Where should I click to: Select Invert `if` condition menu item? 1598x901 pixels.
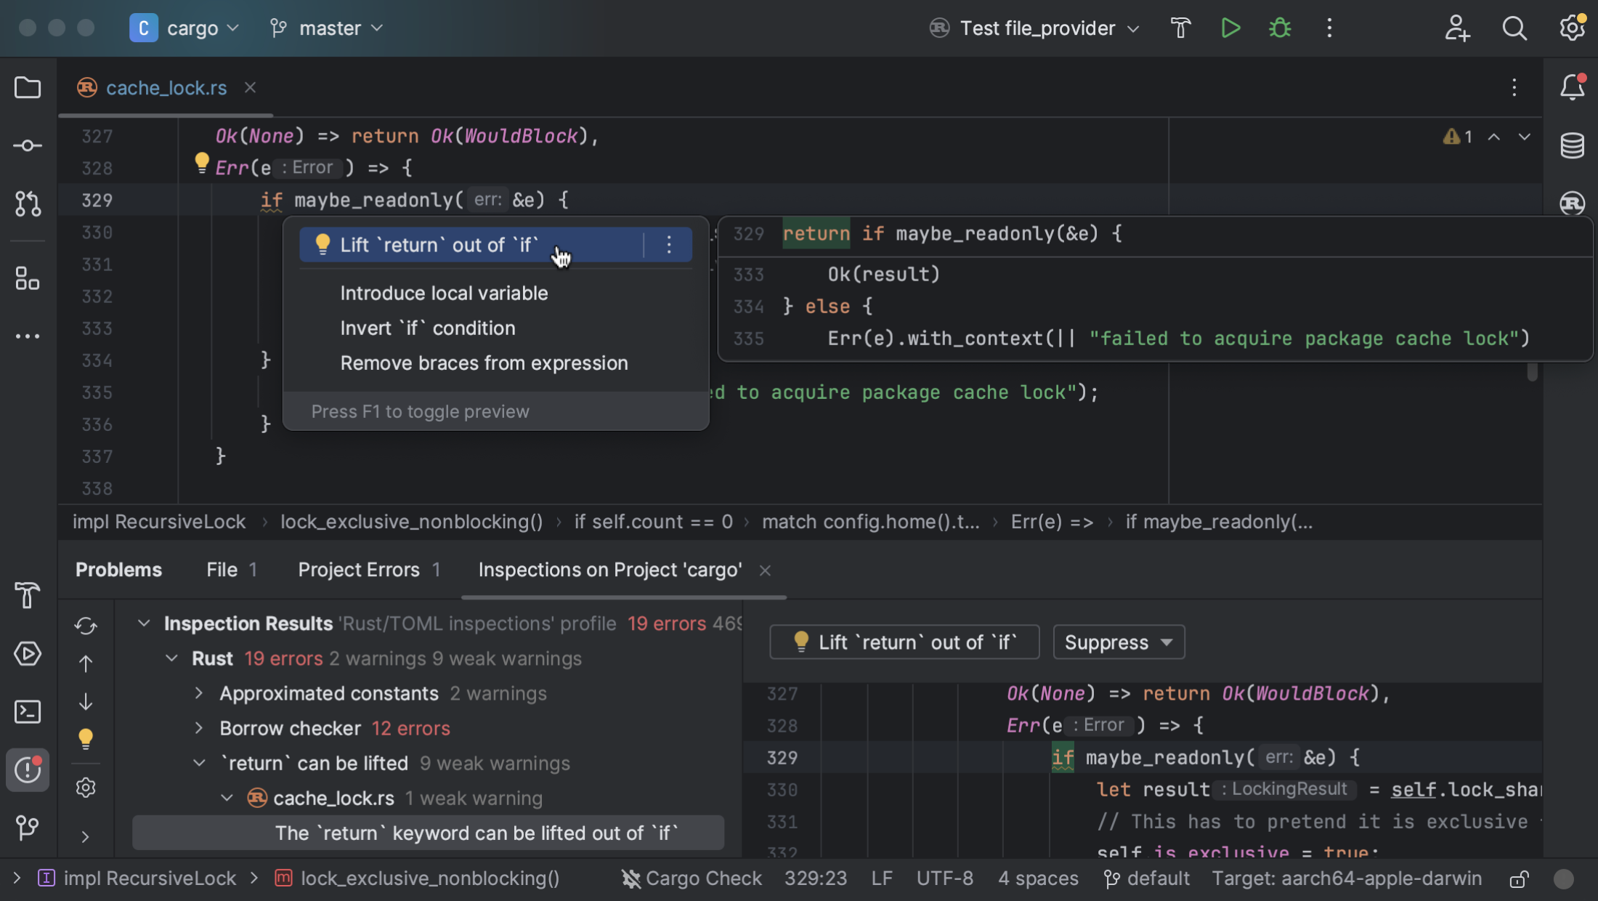pyautogui.click(x=428, y=328)
